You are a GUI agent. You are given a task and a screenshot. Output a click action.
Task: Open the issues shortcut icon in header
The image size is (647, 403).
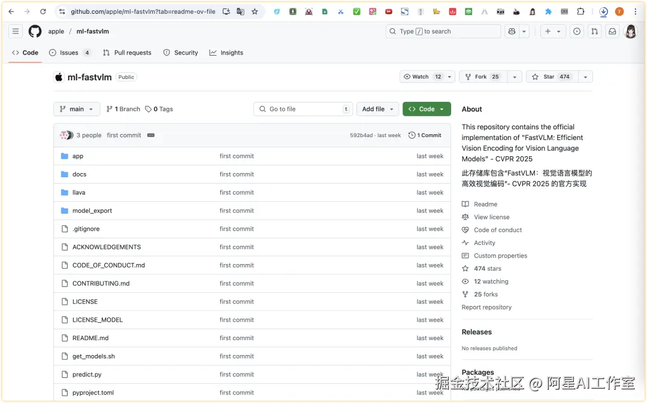tap(577, 31)
